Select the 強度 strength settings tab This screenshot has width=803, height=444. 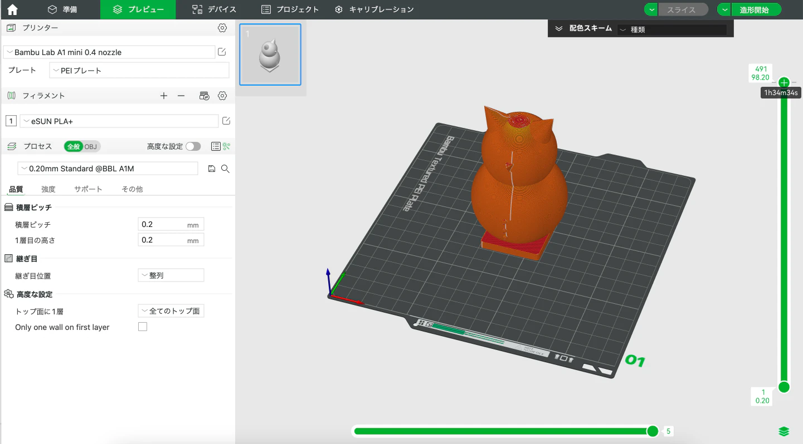point(48,189)
